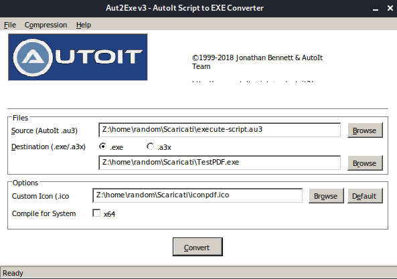Click the Source (AutoIt .au3) label
Viewport: 397px width, 279px height.
(44, 130)
